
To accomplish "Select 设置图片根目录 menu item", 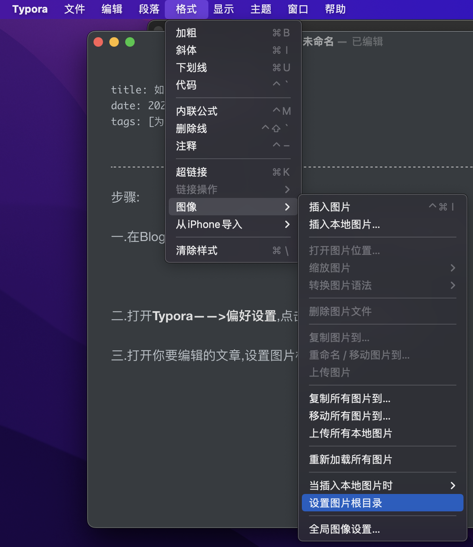I will [x=382, y=503].
